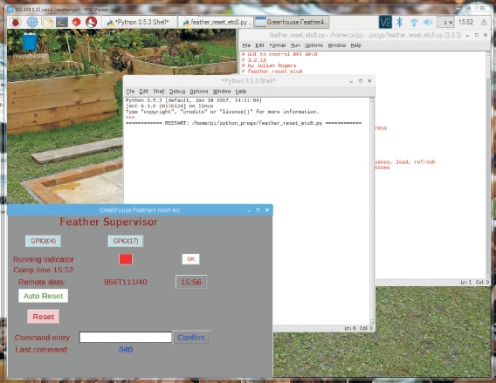Close the feather_reset_etc8.py editor window

[486, 35]
